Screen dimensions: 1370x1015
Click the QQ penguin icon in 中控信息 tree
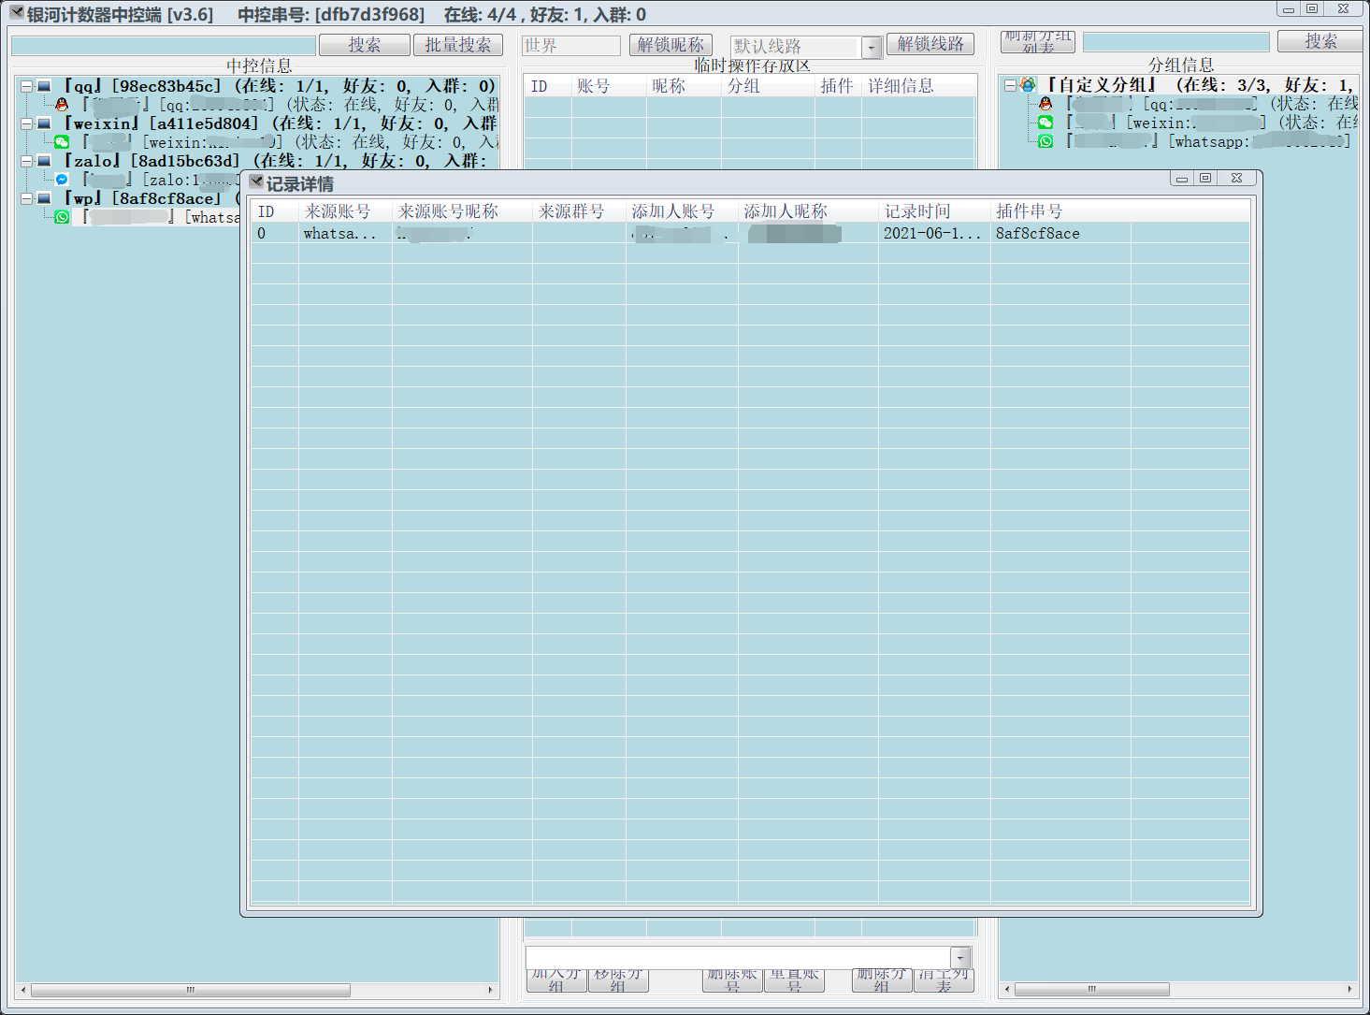pyautogui.click(x=62, y=105)
